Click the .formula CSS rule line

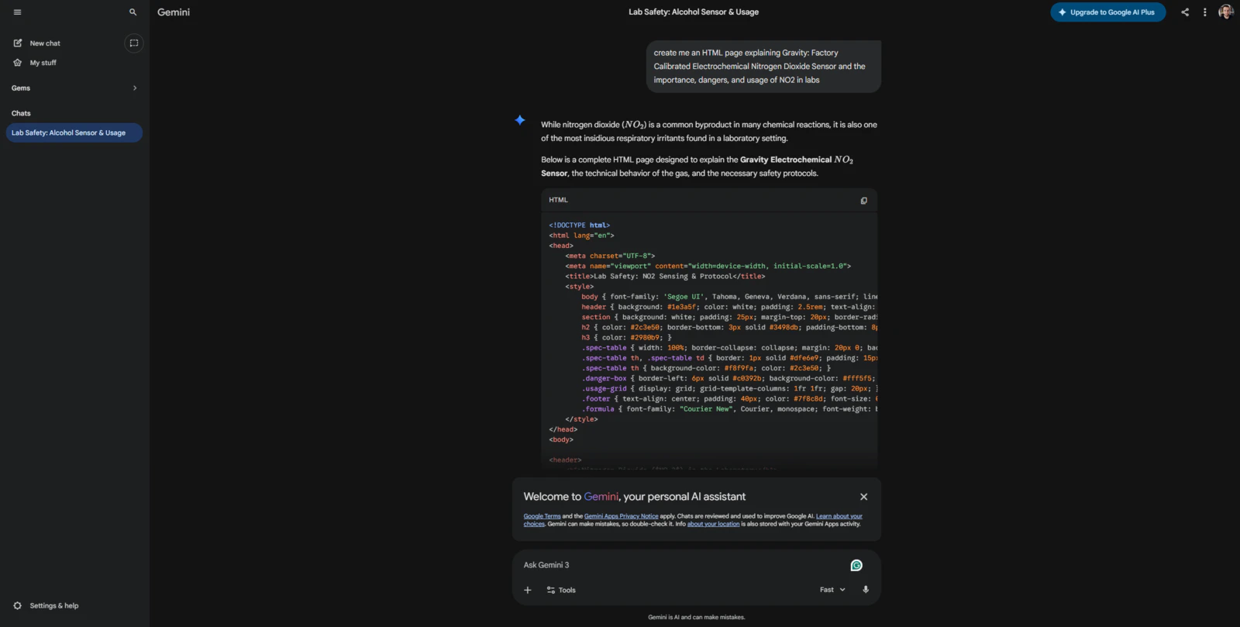[729, 409]
